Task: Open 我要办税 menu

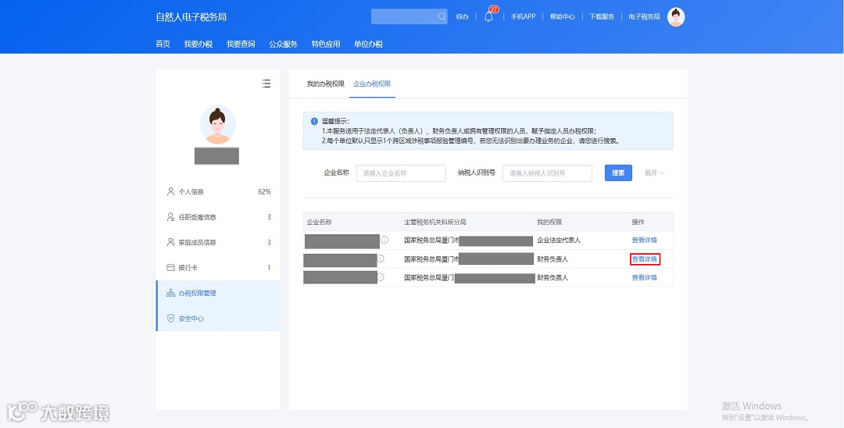Action: (x=198, y=44)
